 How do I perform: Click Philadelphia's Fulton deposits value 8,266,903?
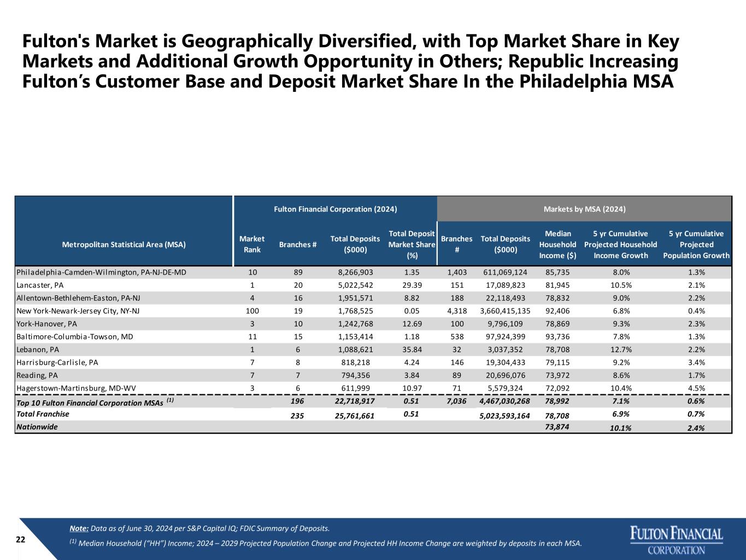(x=356, y=272)
